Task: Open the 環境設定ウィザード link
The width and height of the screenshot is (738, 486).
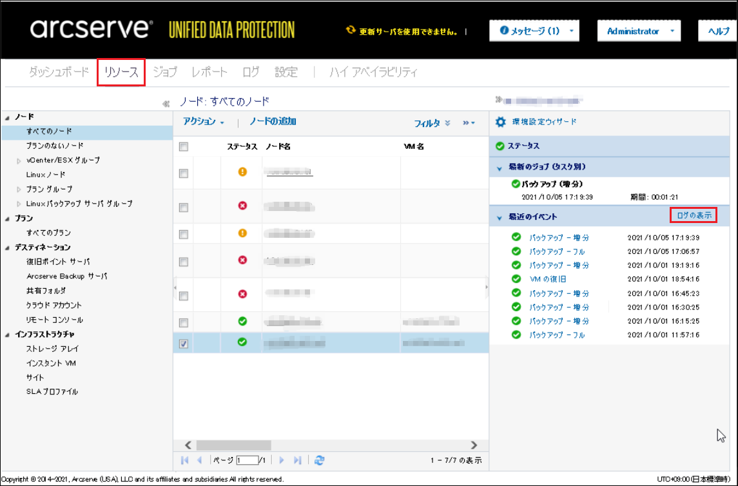Action: point(544,122)
